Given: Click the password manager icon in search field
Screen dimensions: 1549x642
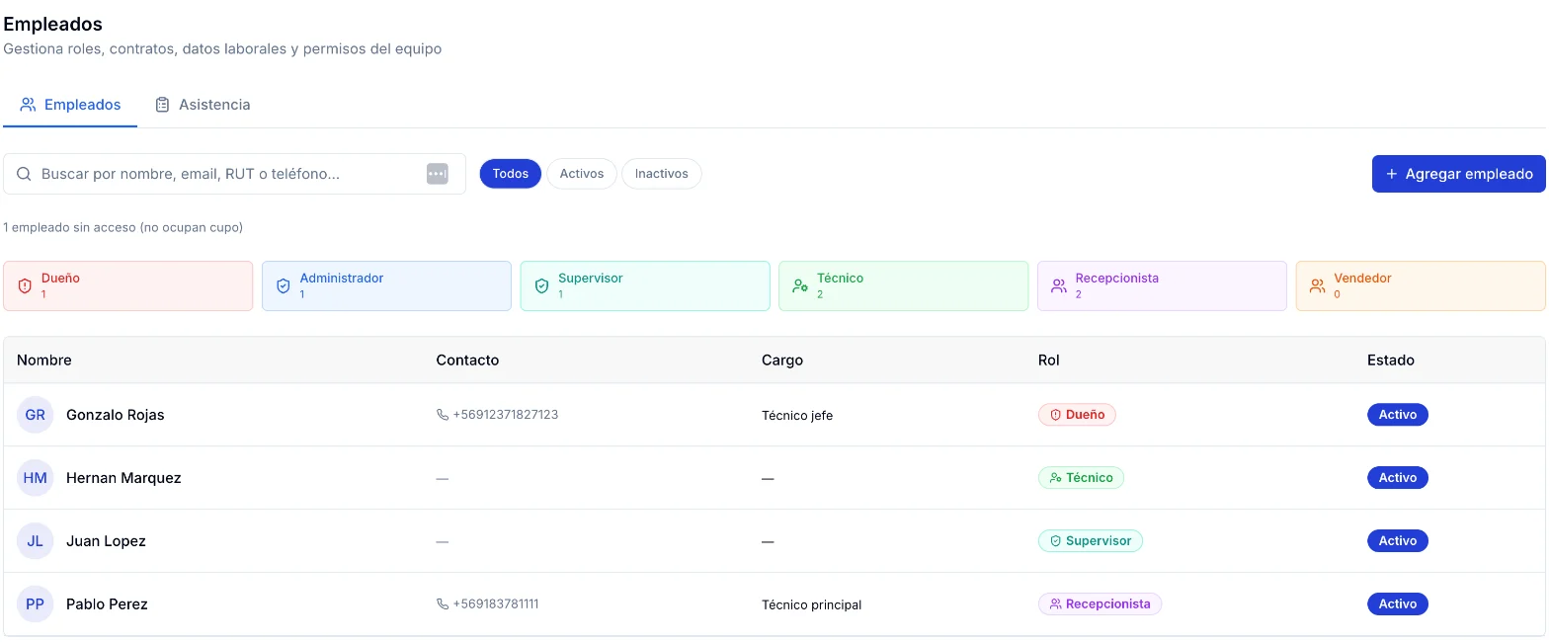Looking at the screenshot, I should 438,174.
